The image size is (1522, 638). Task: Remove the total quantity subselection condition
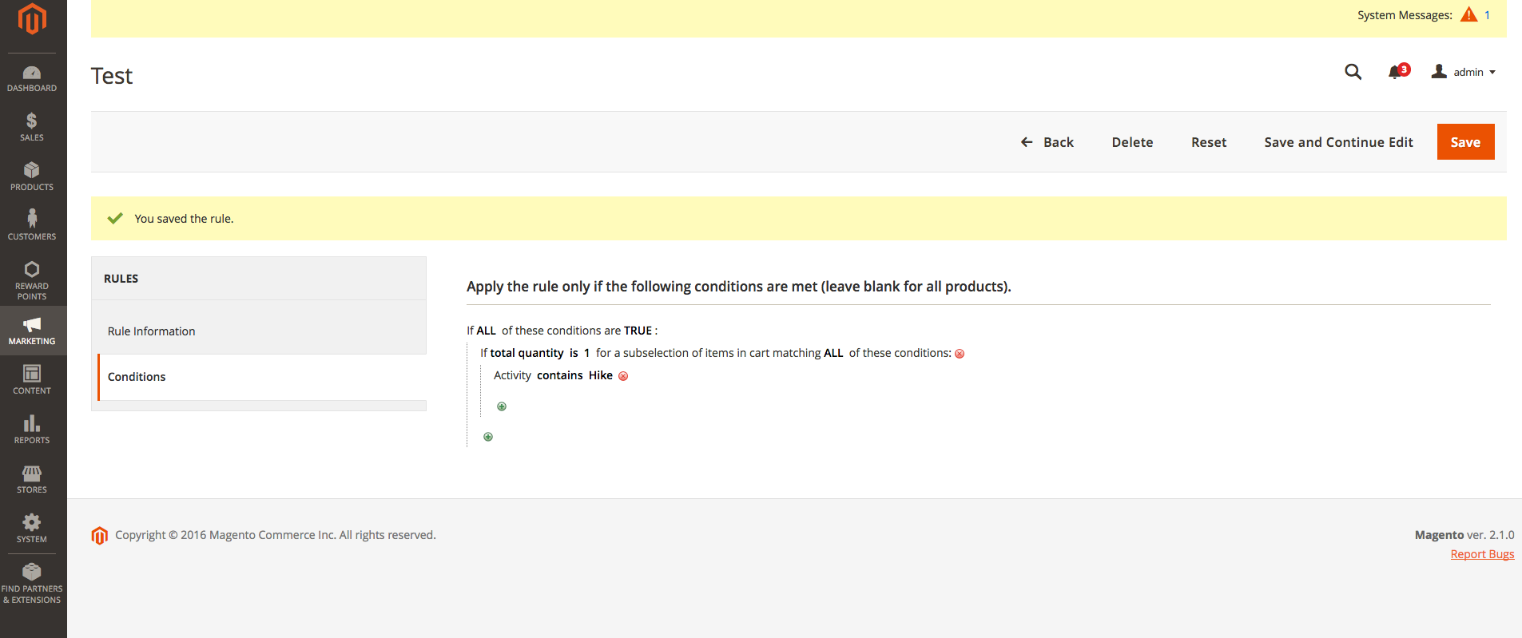click(x=960, y=354)
